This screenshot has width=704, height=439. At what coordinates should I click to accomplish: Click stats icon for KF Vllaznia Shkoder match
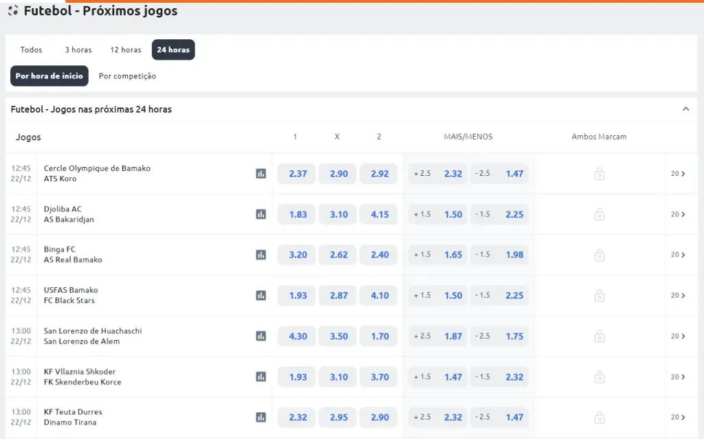pyautogui.click(x=261, y=376)
